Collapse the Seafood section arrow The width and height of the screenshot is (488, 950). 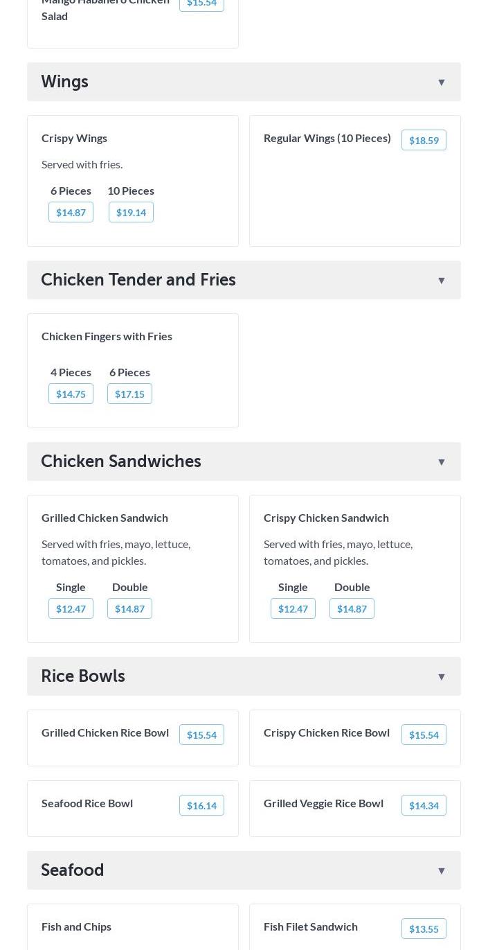pos(441,871)
